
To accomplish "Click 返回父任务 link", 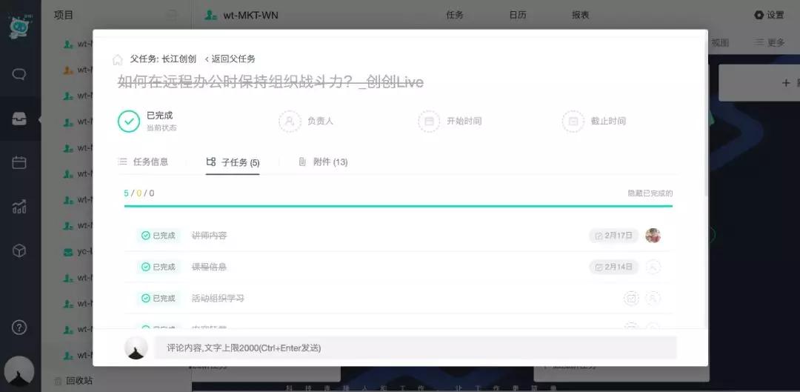I will (230, 59).
